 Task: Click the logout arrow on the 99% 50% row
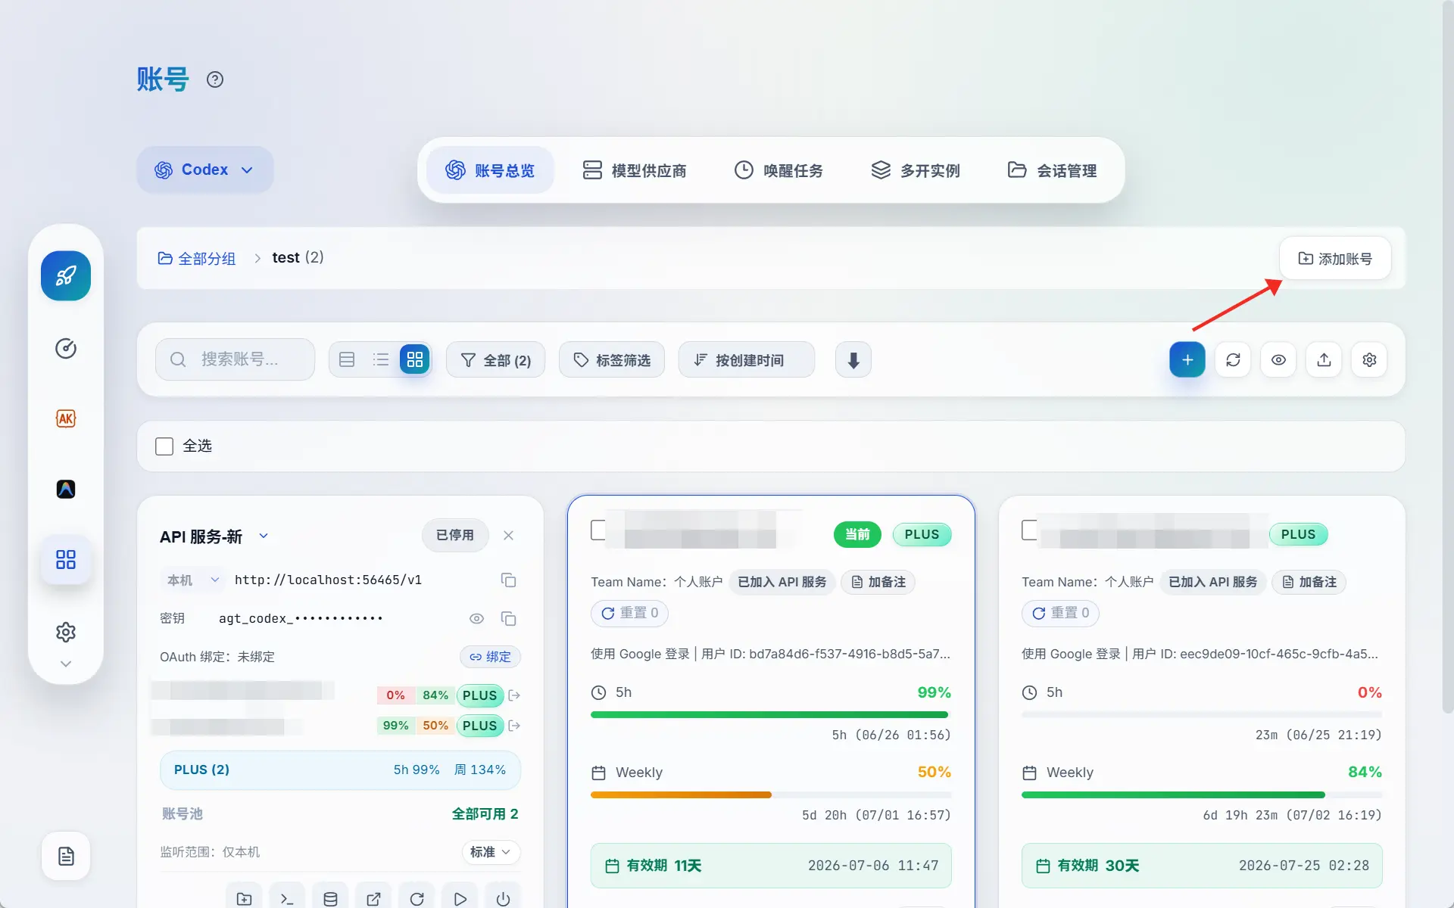(x=514, y=726)
